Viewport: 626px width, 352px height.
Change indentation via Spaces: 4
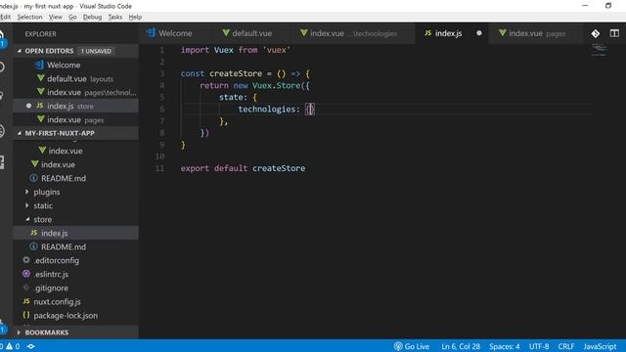(505, 346)
